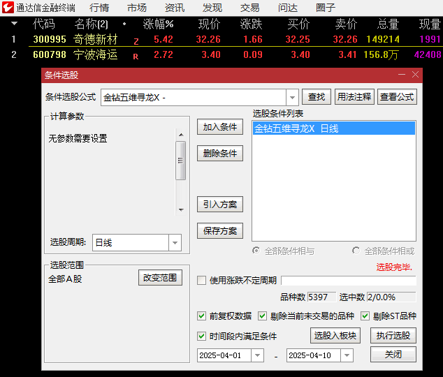The width and height of the screenshot is (443, 377).
Task: Open the 资讯 menu
Action: pyautogui.click(x=175, y=8)
